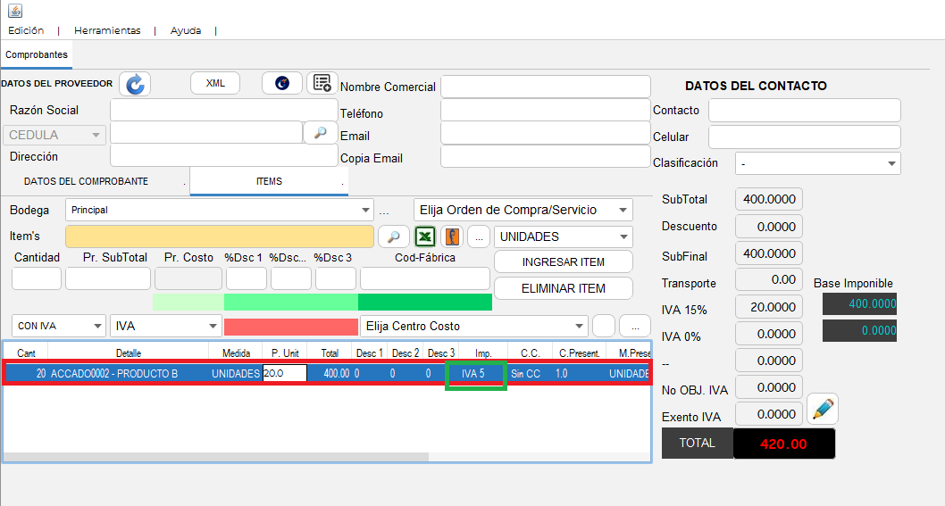Open the Elija Orden de Compra/Servicio dropdown
The height and width of the screenshot is (506, 945).
[523, 210]
